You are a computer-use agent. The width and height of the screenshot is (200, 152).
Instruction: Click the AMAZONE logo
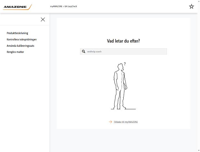coord(17,7)
